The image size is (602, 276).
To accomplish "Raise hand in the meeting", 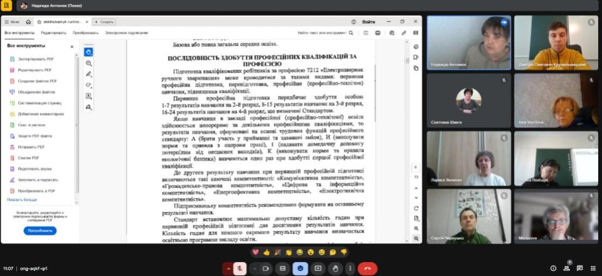I will [x=335, y=268].
